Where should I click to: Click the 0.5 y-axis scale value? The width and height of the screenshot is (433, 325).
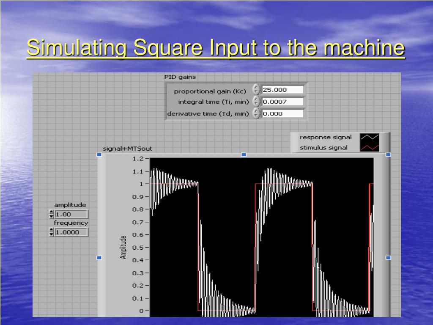(138, 248)
